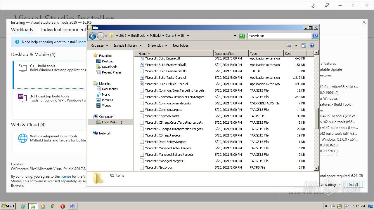The height and width of the screenshot is (210, 374).
Task: Click the Search Bin input field
Action: pyautogui.click(x=280, y=36)
